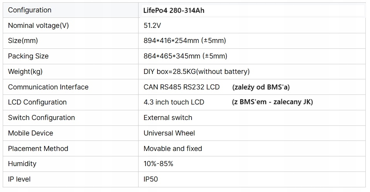Click the "Universal Wheel" value
Viewport: 370px width, 192px height.
(x=169, y=133)
